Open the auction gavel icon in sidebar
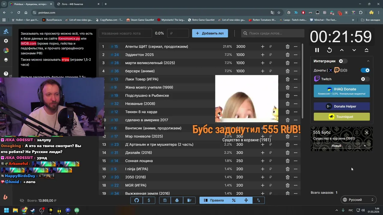 click(x=6, y=31)
